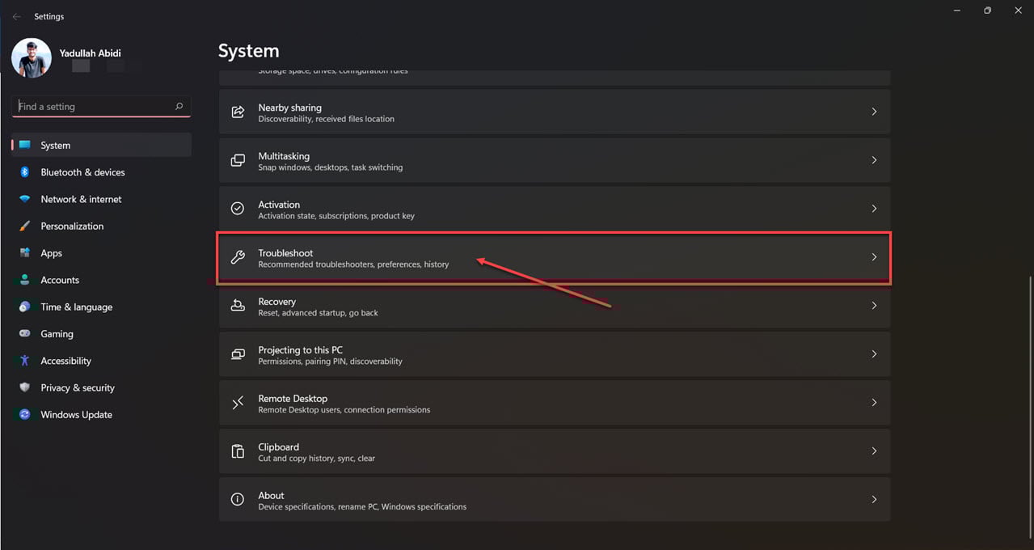The width and height of the screenshot is (1034, 550).
Task: Click the Multitasking windows icon
Action: (x=238, y=160)
